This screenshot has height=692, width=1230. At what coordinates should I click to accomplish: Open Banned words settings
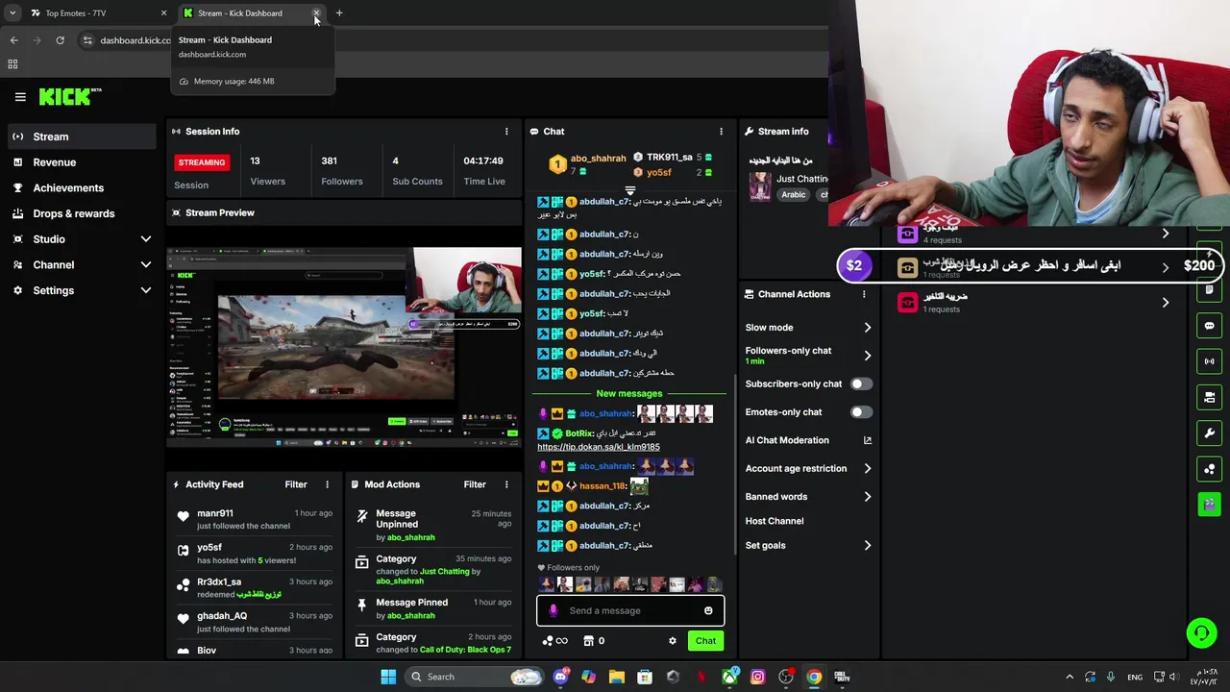[x=808, y=497]
